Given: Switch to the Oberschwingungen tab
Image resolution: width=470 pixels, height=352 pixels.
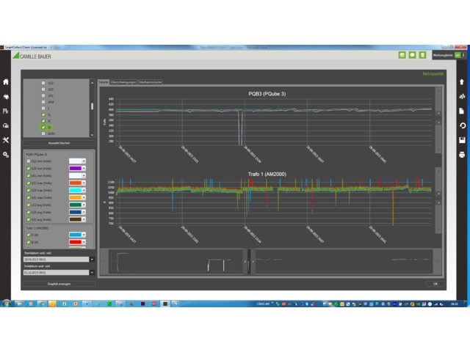Looking at the screenshot, I should coord(123,82).
